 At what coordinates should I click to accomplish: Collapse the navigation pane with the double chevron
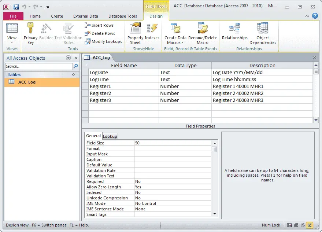(76, 58)
